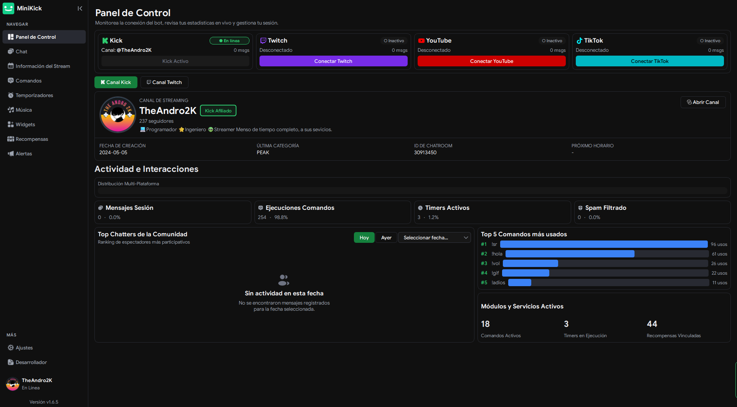Open the Temporizadores clock icon
Image resolution: width=737 pixels, height=407 pixels.
(x=11, y=95)
